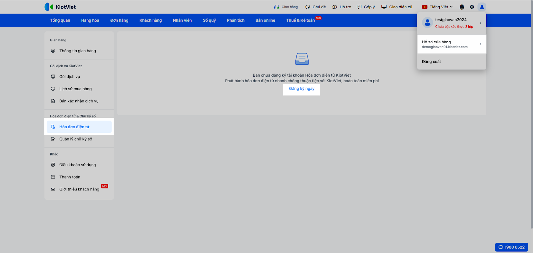Click the Vietnam flag icon

click(425, 7)
